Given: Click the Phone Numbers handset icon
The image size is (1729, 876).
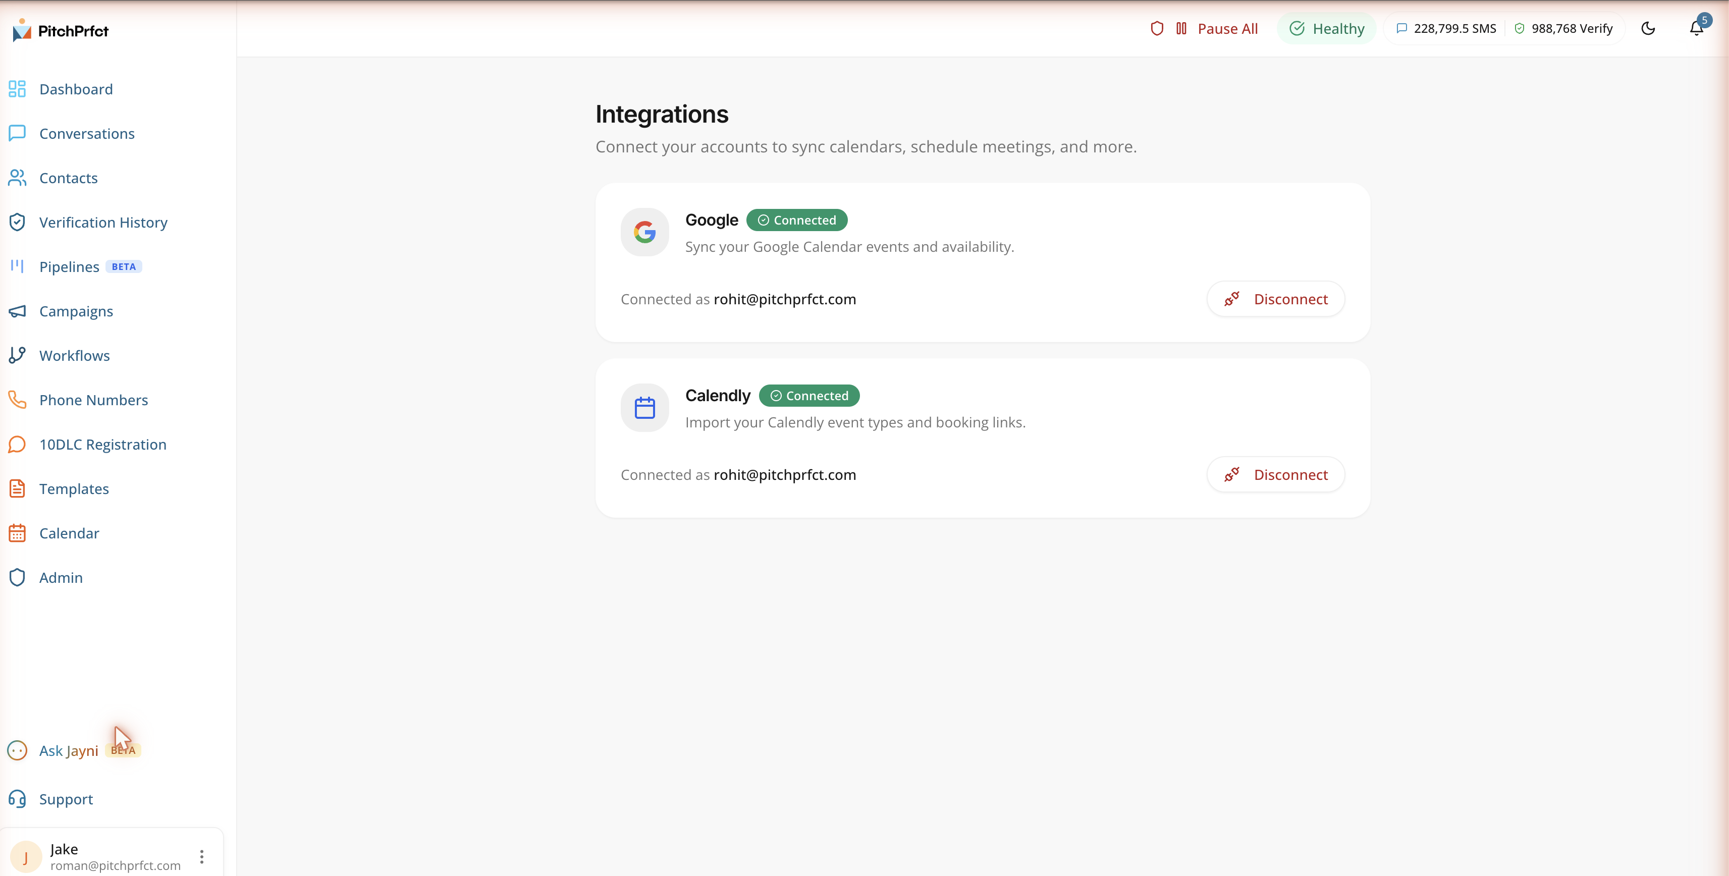Looking at the screenshot, I should [18, 400].
